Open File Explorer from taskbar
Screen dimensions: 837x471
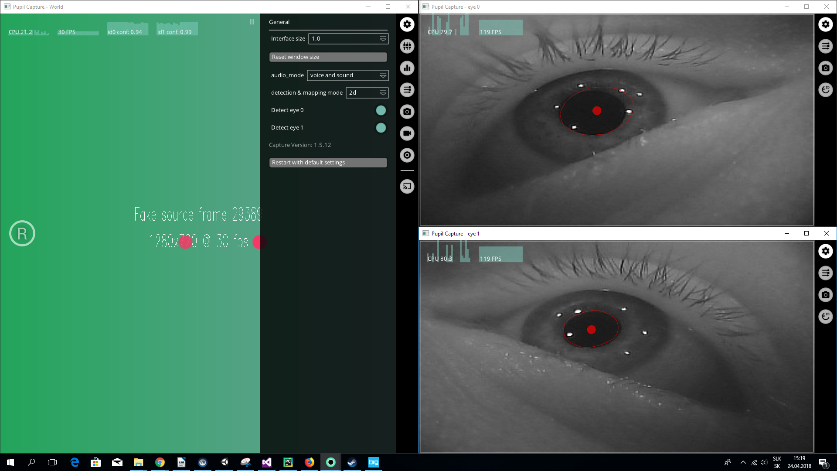click(139, 462)
